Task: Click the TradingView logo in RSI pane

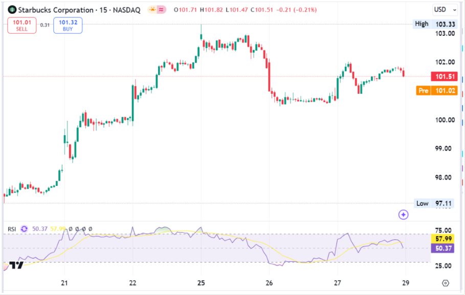Action: click(15, 265)
